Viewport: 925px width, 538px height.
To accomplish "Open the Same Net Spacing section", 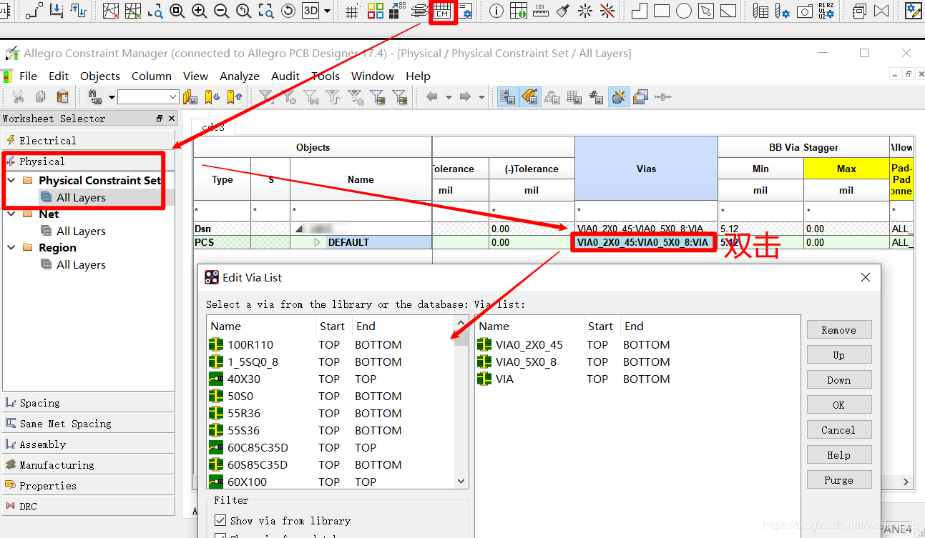I will click(89, 424).
